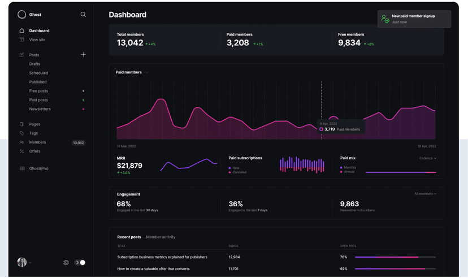Click the Members people icon
The image size is (468, 278).
point(22,142)
